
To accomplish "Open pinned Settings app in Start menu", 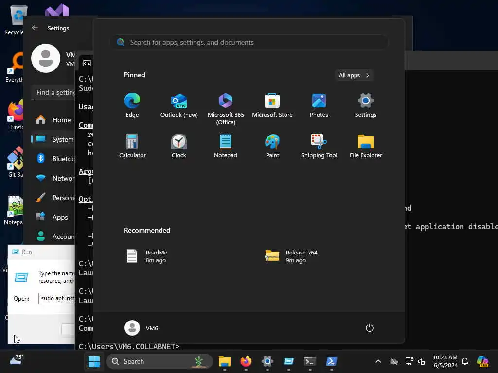I will 366,105.
